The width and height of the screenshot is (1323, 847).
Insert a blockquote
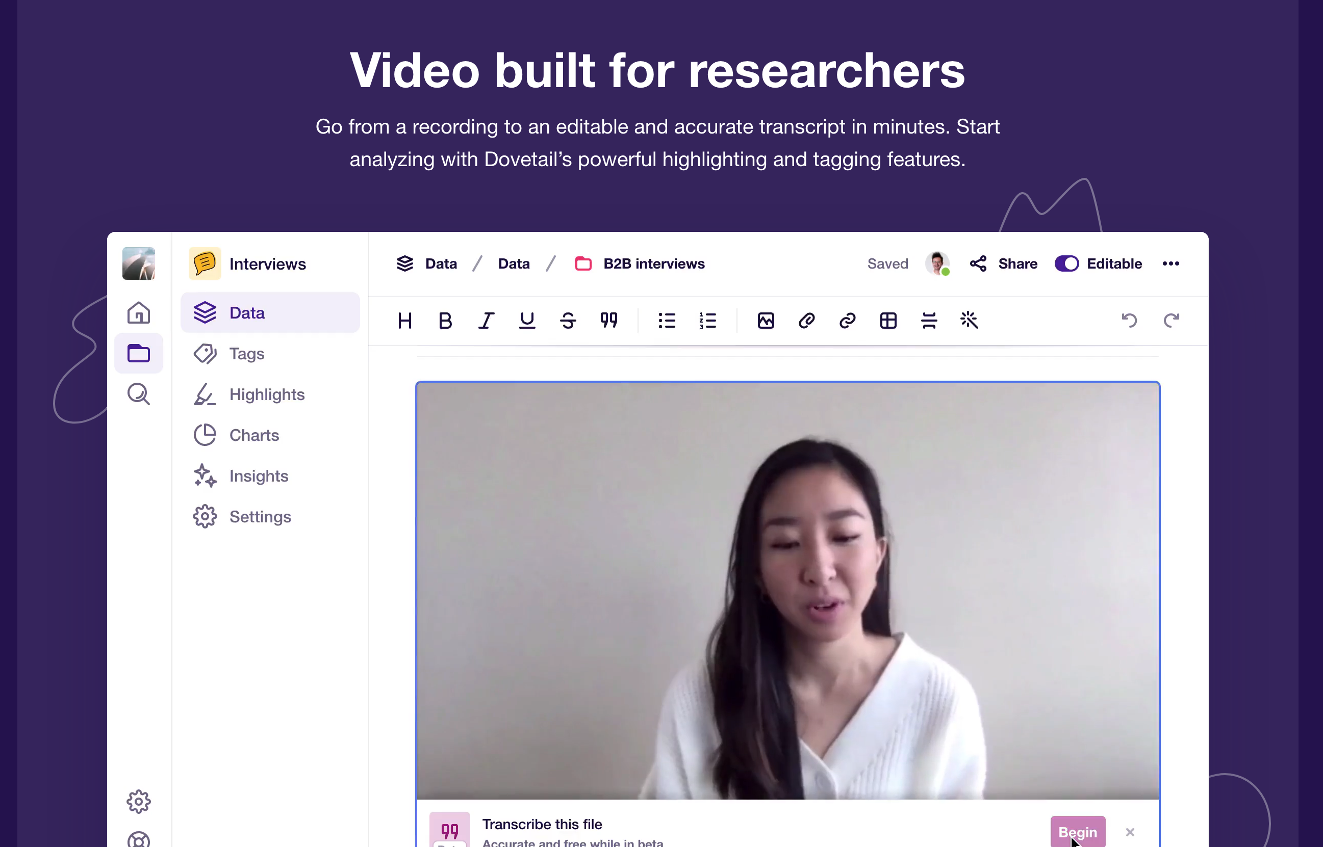pyautogui.click(x=608, y=320)
